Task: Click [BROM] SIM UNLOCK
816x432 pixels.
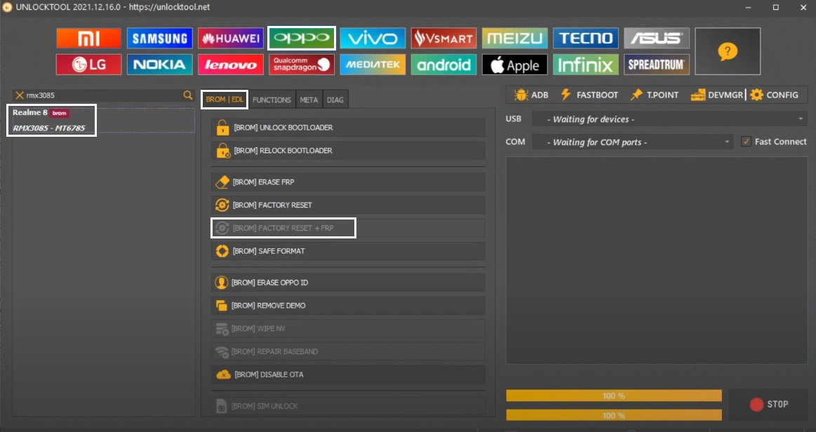Action: pos(348,406)
